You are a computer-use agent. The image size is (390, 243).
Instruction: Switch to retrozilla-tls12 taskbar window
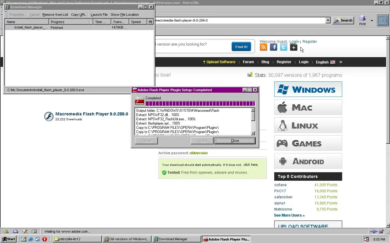pyautogui.click(x=77, y=239)
